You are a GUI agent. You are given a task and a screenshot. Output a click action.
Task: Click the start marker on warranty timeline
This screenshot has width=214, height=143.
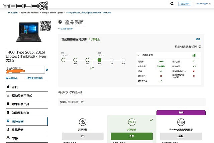[x=63, y=60]
